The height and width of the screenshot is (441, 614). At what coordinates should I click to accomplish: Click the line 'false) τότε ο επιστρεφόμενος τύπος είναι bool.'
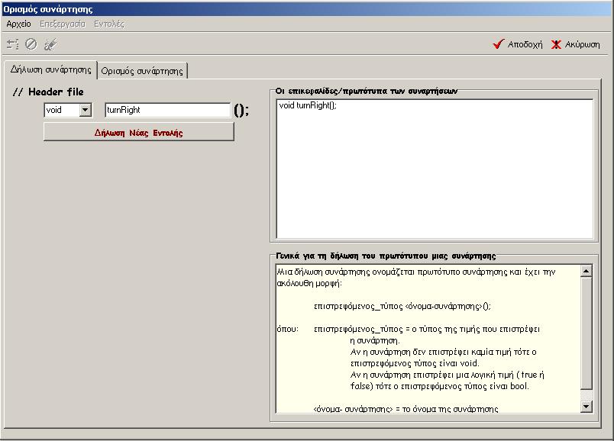(x=439, y=386)
